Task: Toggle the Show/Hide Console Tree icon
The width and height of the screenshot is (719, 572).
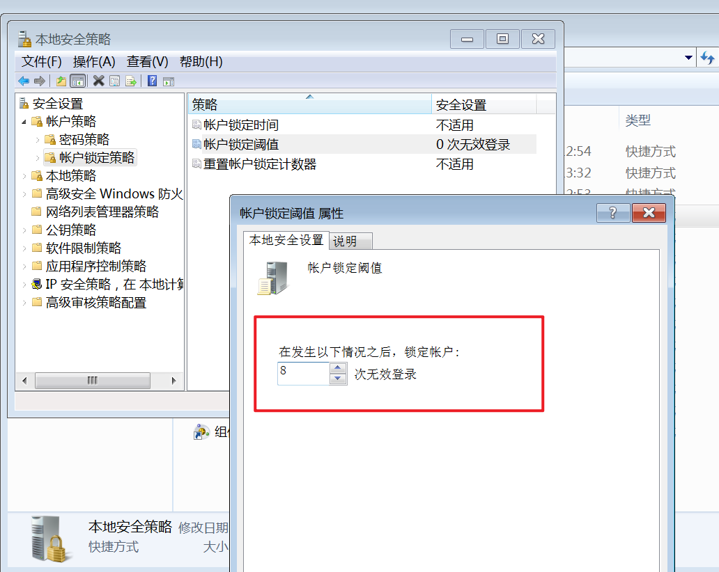Action: [x=78, y=81]
